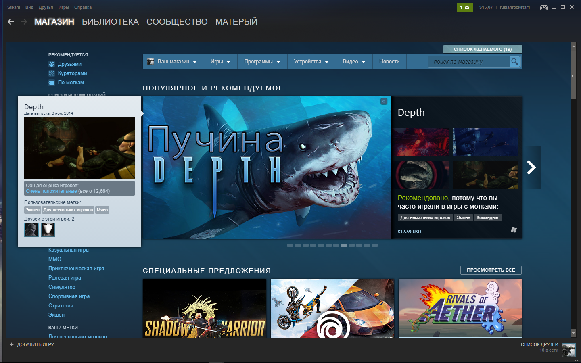Open dropdown arrow on Depth banner corner
The width and height of the screenshot is (581, 363).
pos(384,102)
